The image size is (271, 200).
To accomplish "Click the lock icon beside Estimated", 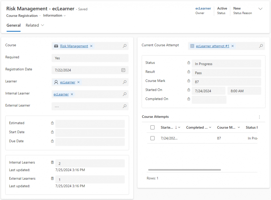I will point(52,123).
